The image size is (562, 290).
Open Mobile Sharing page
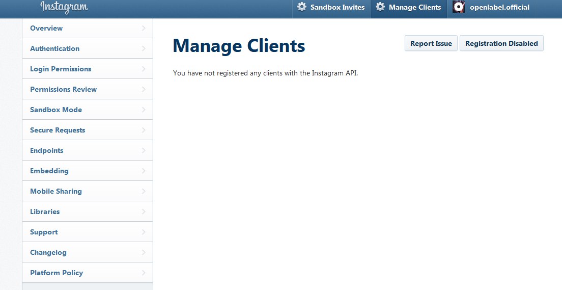tap(88, 191)
